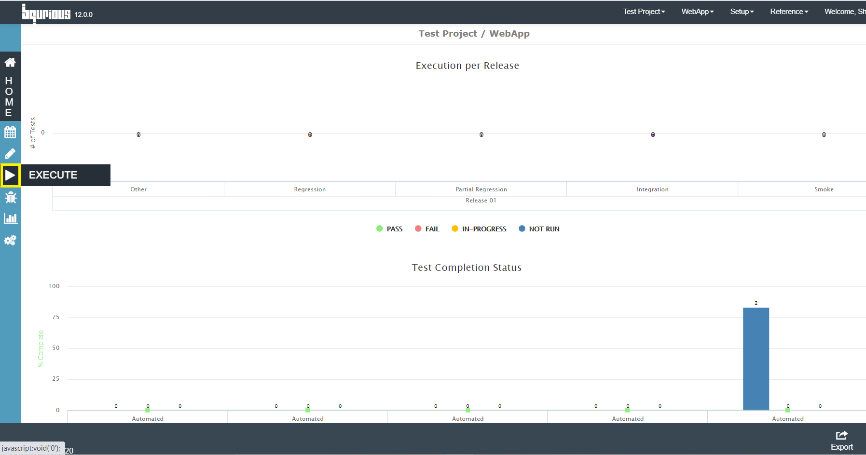This screenshot has height=455, width=866.
Task: Click the Execute play icon
Action: (10, 175)
